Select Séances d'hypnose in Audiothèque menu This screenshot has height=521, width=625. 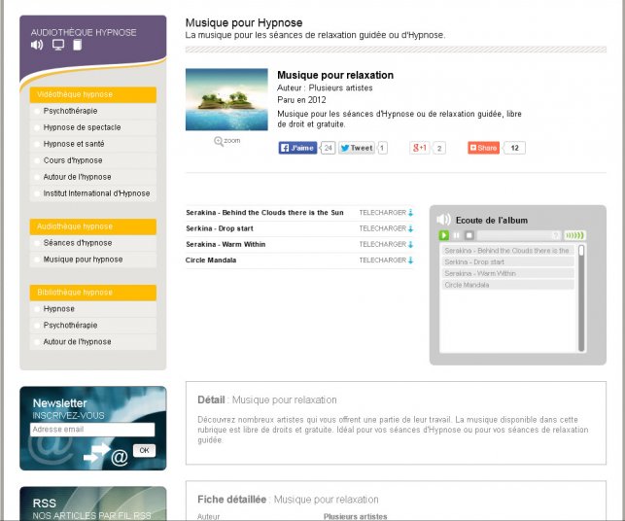[x=77, y=243]
